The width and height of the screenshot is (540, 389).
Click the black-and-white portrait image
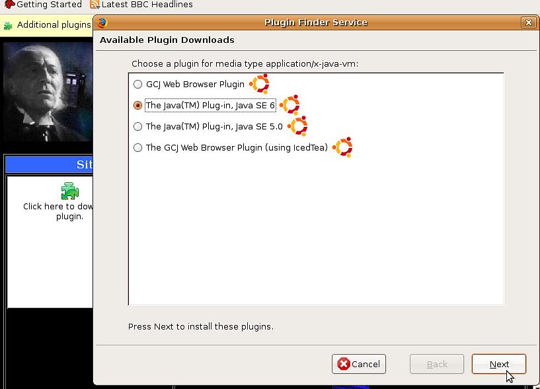[x=48, y=92]
